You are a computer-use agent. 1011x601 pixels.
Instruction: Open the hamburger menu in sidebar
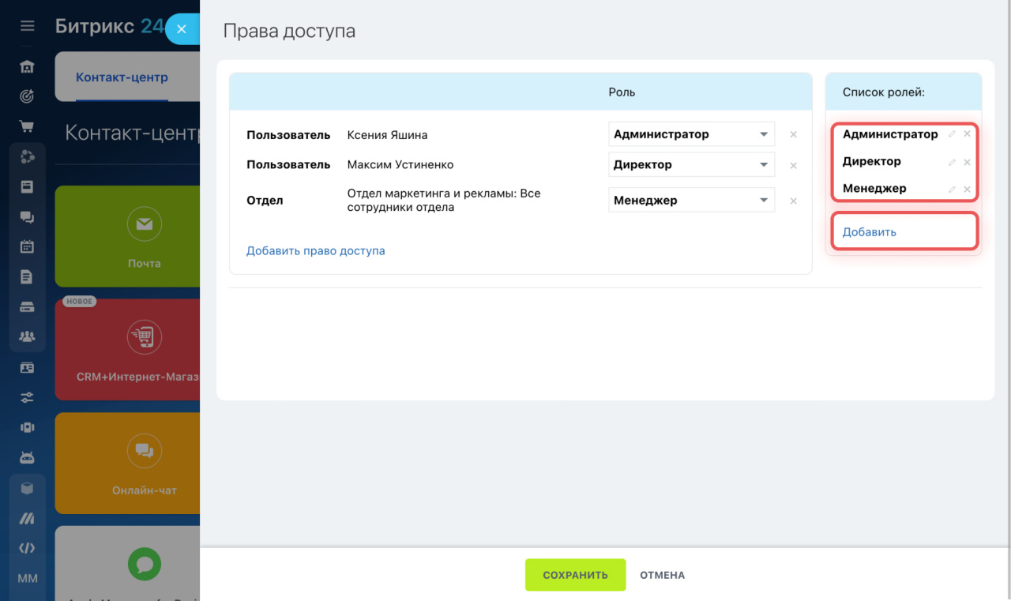click(x=28, y=26)
